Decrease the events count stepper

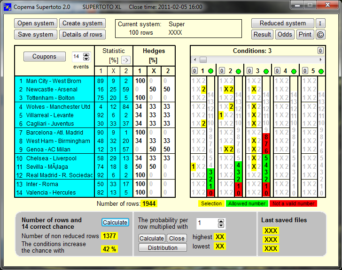[86, 59]
